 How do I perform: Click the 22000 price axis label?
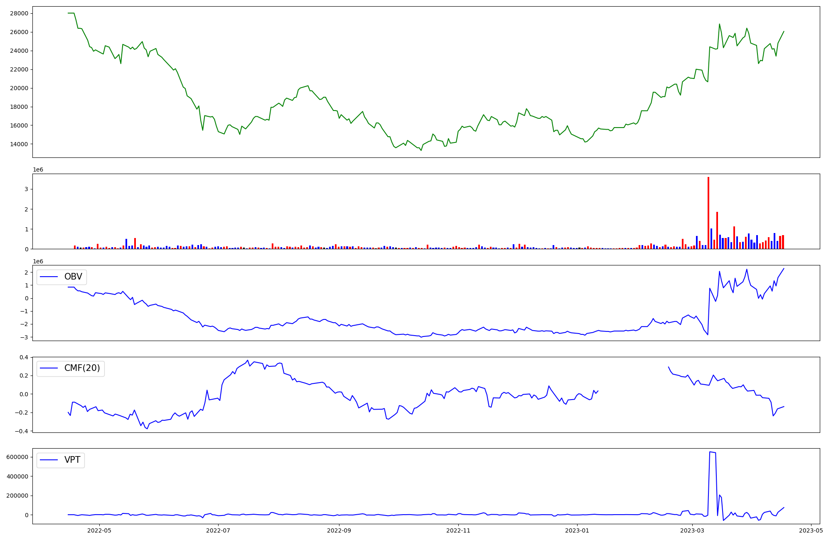click(19, 69)
